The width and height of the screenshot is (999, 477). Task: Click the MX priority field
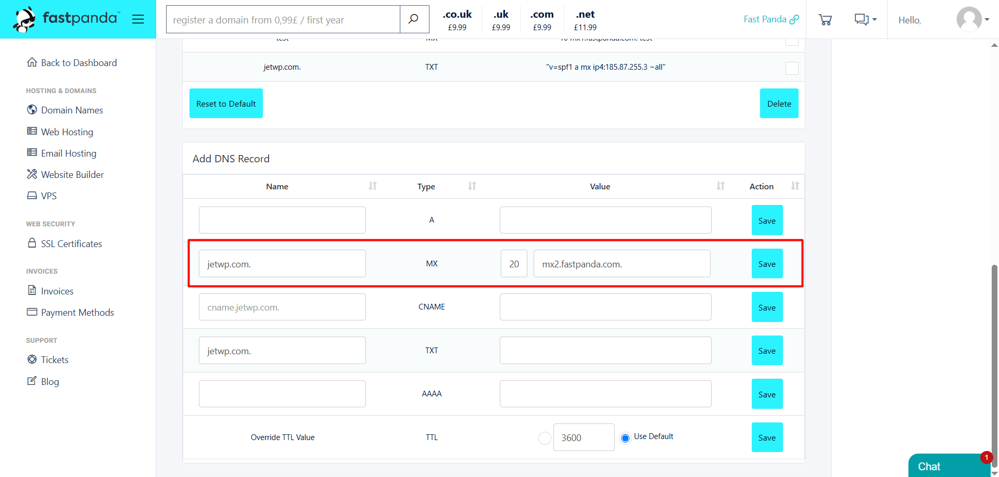(x=514, y=264)
